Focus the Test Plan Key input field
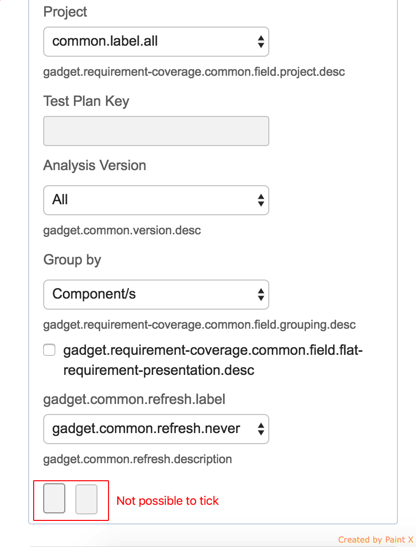Screen dimensions: 416x547 pos(156,131)
